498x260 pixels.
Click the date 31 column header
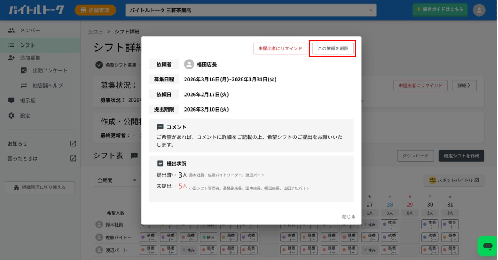coord(450,204)
